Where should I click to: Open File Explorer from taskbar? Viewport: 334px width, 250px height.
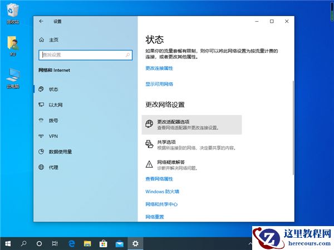point(87,244)
